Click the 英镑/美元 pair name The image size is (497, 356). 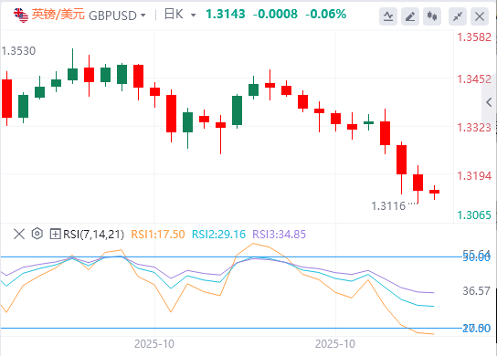pos(58,15)
